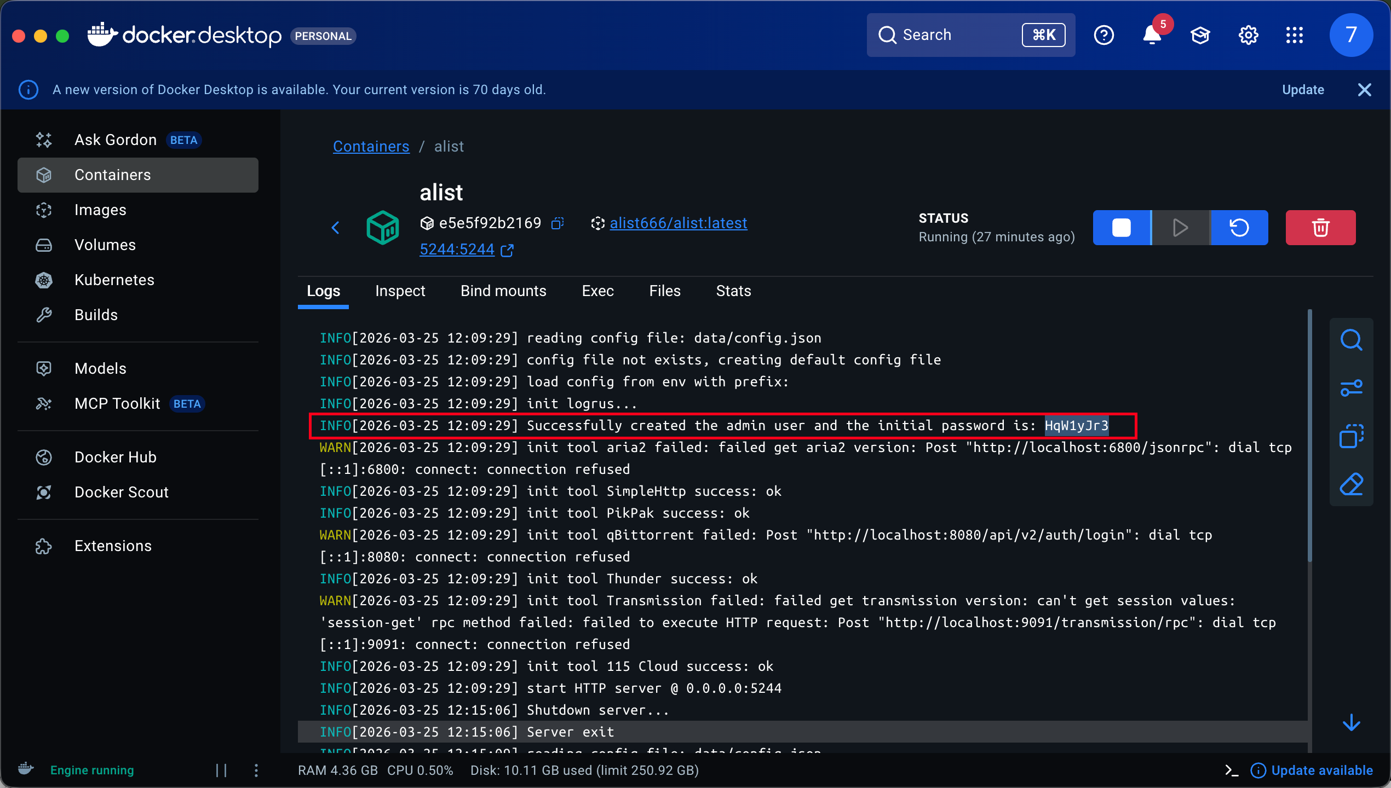Open the engine three-dot menu in the footer

click(x=256, y=770)
